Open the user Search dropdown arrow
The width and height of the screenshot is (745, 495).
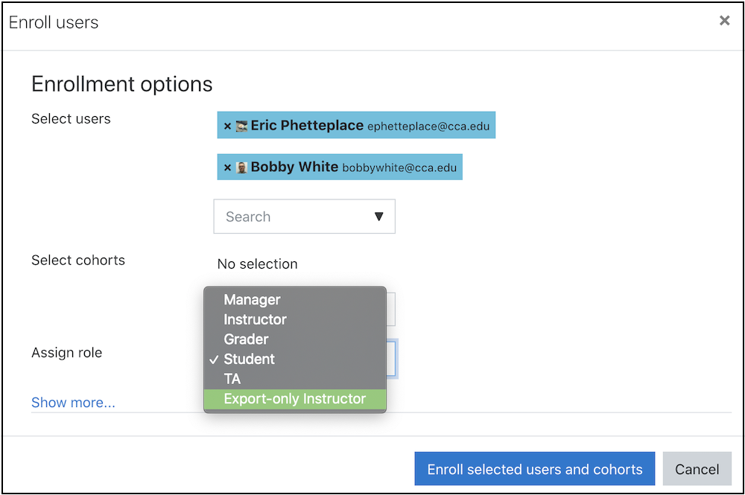point(378,217)
